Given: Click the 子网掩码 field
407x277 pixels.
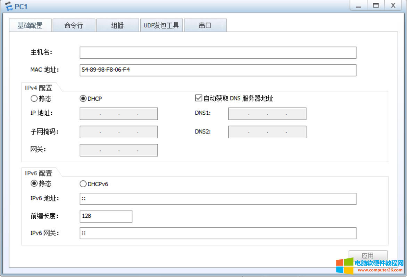Looking at the screenshot, I should pyautogui.click(x=119, y=132).
